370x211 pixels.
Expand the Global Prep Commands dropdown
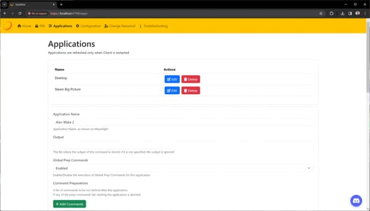[183, 168]
